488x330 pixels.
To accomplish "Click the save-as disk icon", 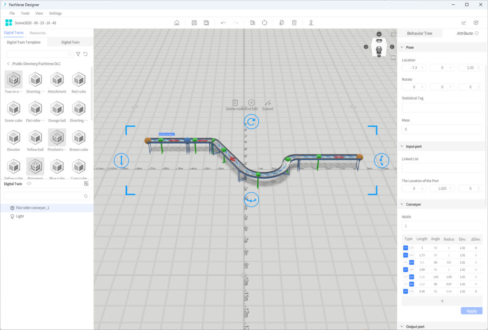I will 206,23.
